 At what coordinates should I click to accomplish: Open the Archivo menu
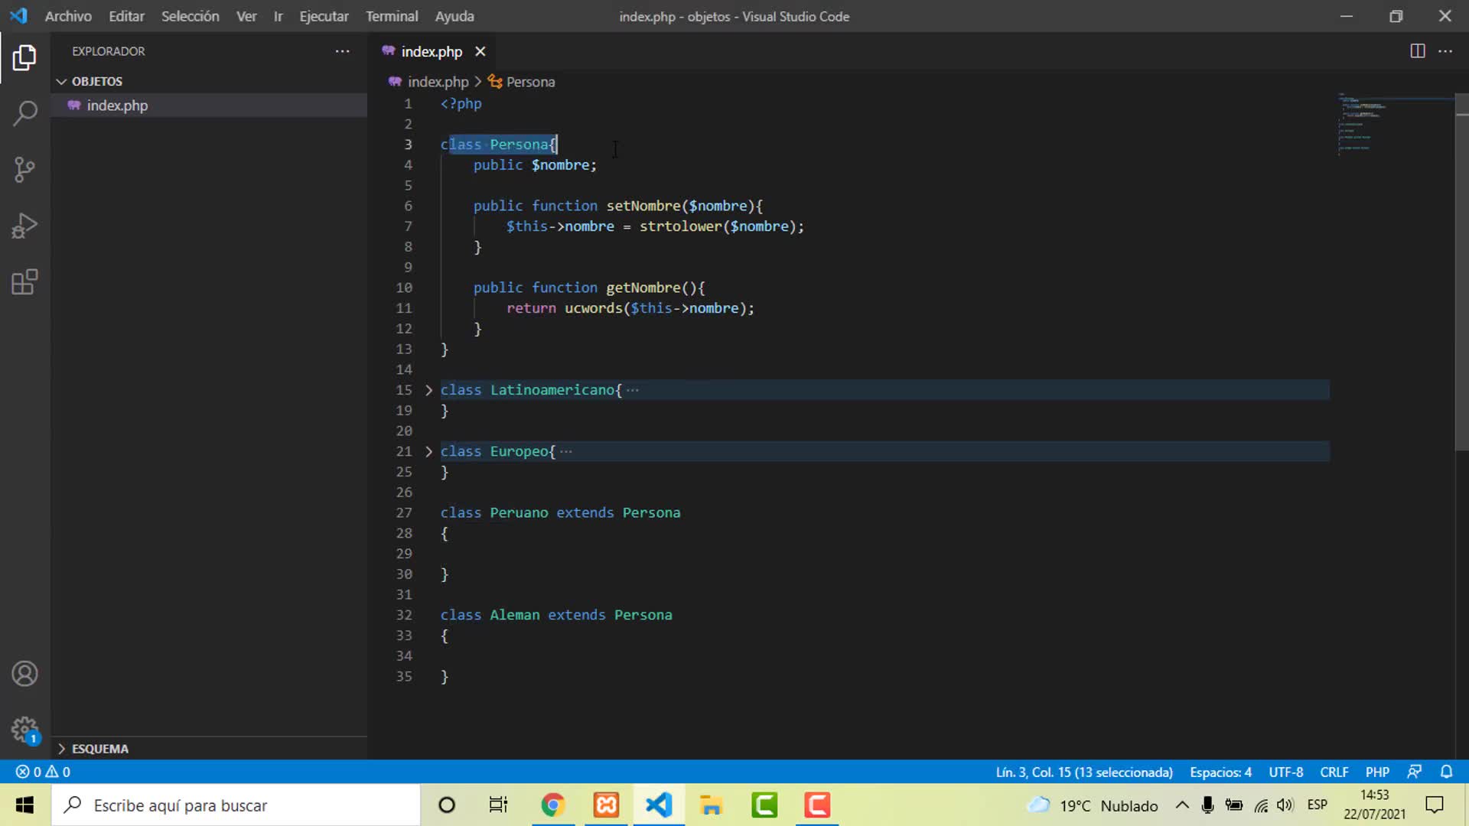[68, 16]
